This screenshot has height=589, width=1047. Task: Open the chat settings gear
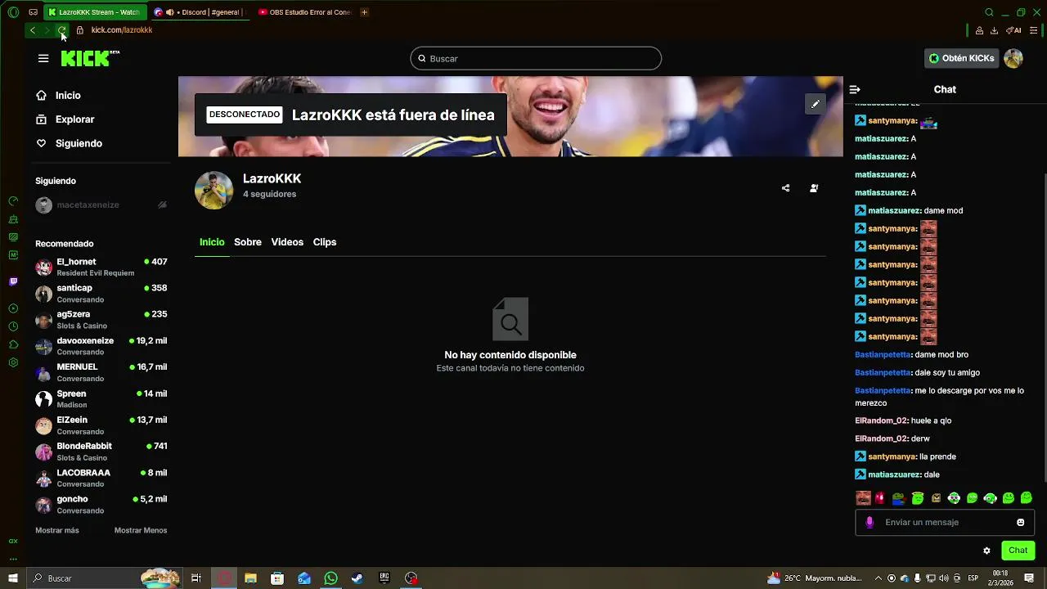coord(986,551)
